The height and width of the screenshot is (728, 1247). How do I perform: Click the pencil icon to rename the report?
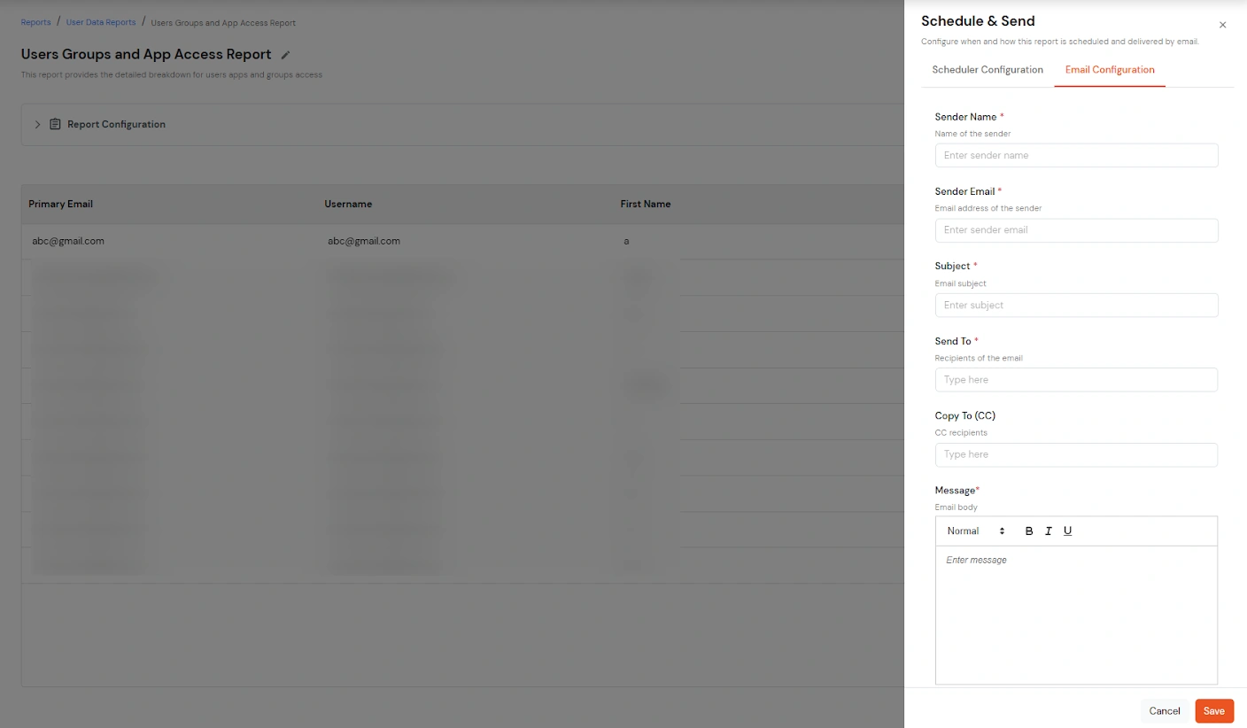pyautogui.click(x=284, y=54)
